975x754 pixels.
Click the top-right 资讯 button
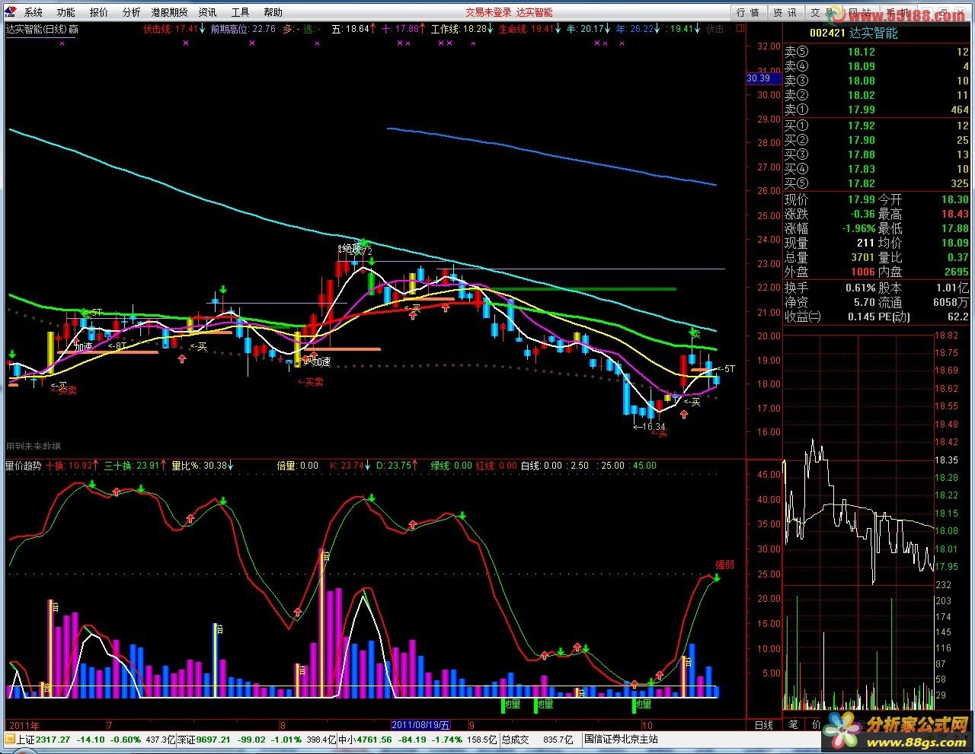(785, 12)
